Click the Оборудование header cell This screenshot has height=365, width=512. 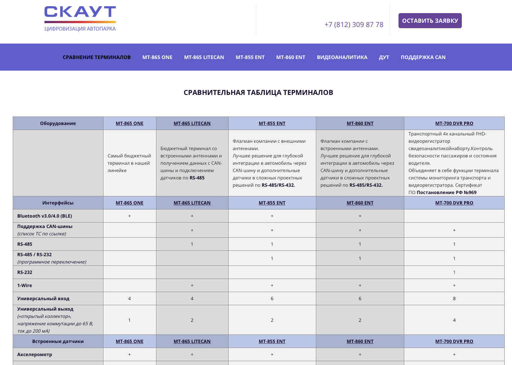click(58, 123)
